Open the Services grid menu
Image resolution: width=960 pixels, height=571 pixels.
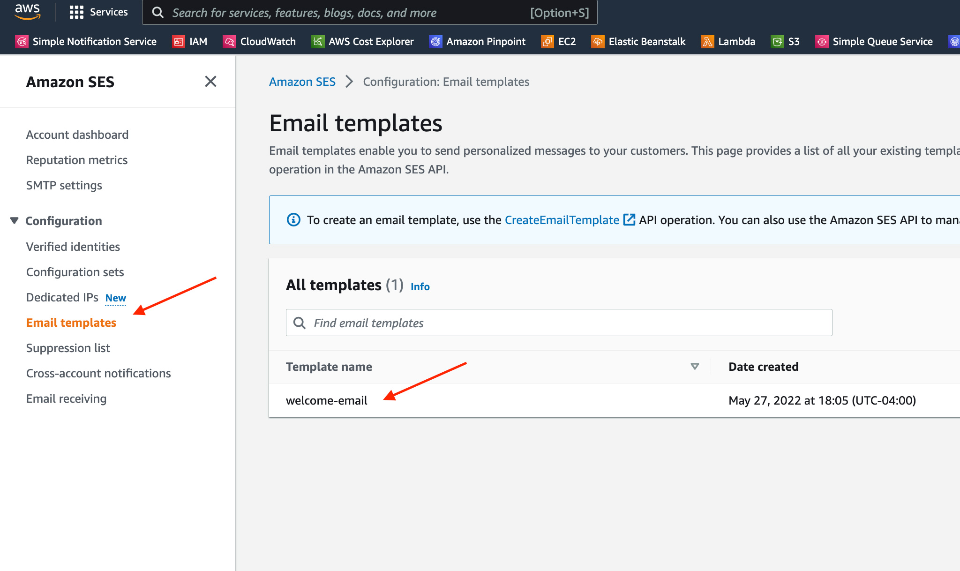(x=76, y=12)
